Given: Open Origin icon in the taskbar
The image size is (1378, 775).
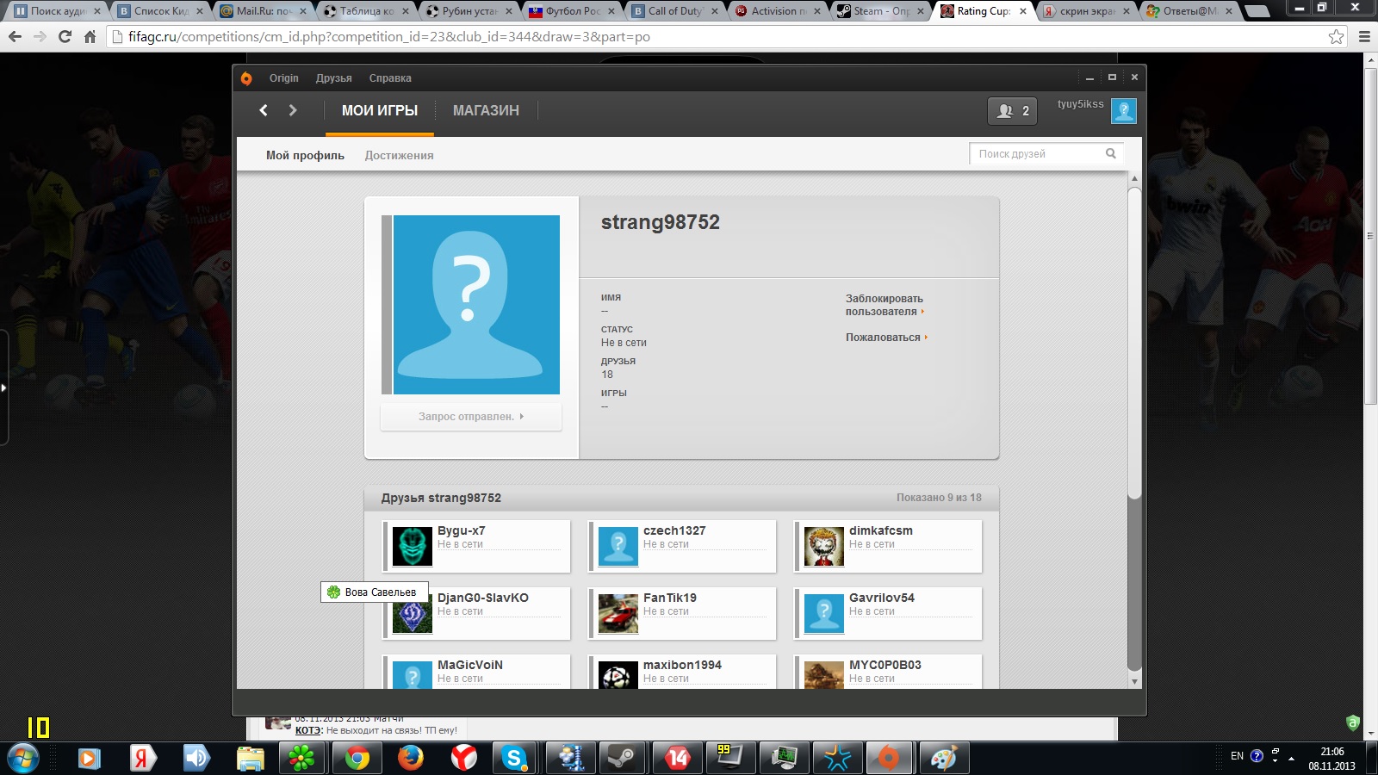Looking at the screenshot, I should point(888,759).
